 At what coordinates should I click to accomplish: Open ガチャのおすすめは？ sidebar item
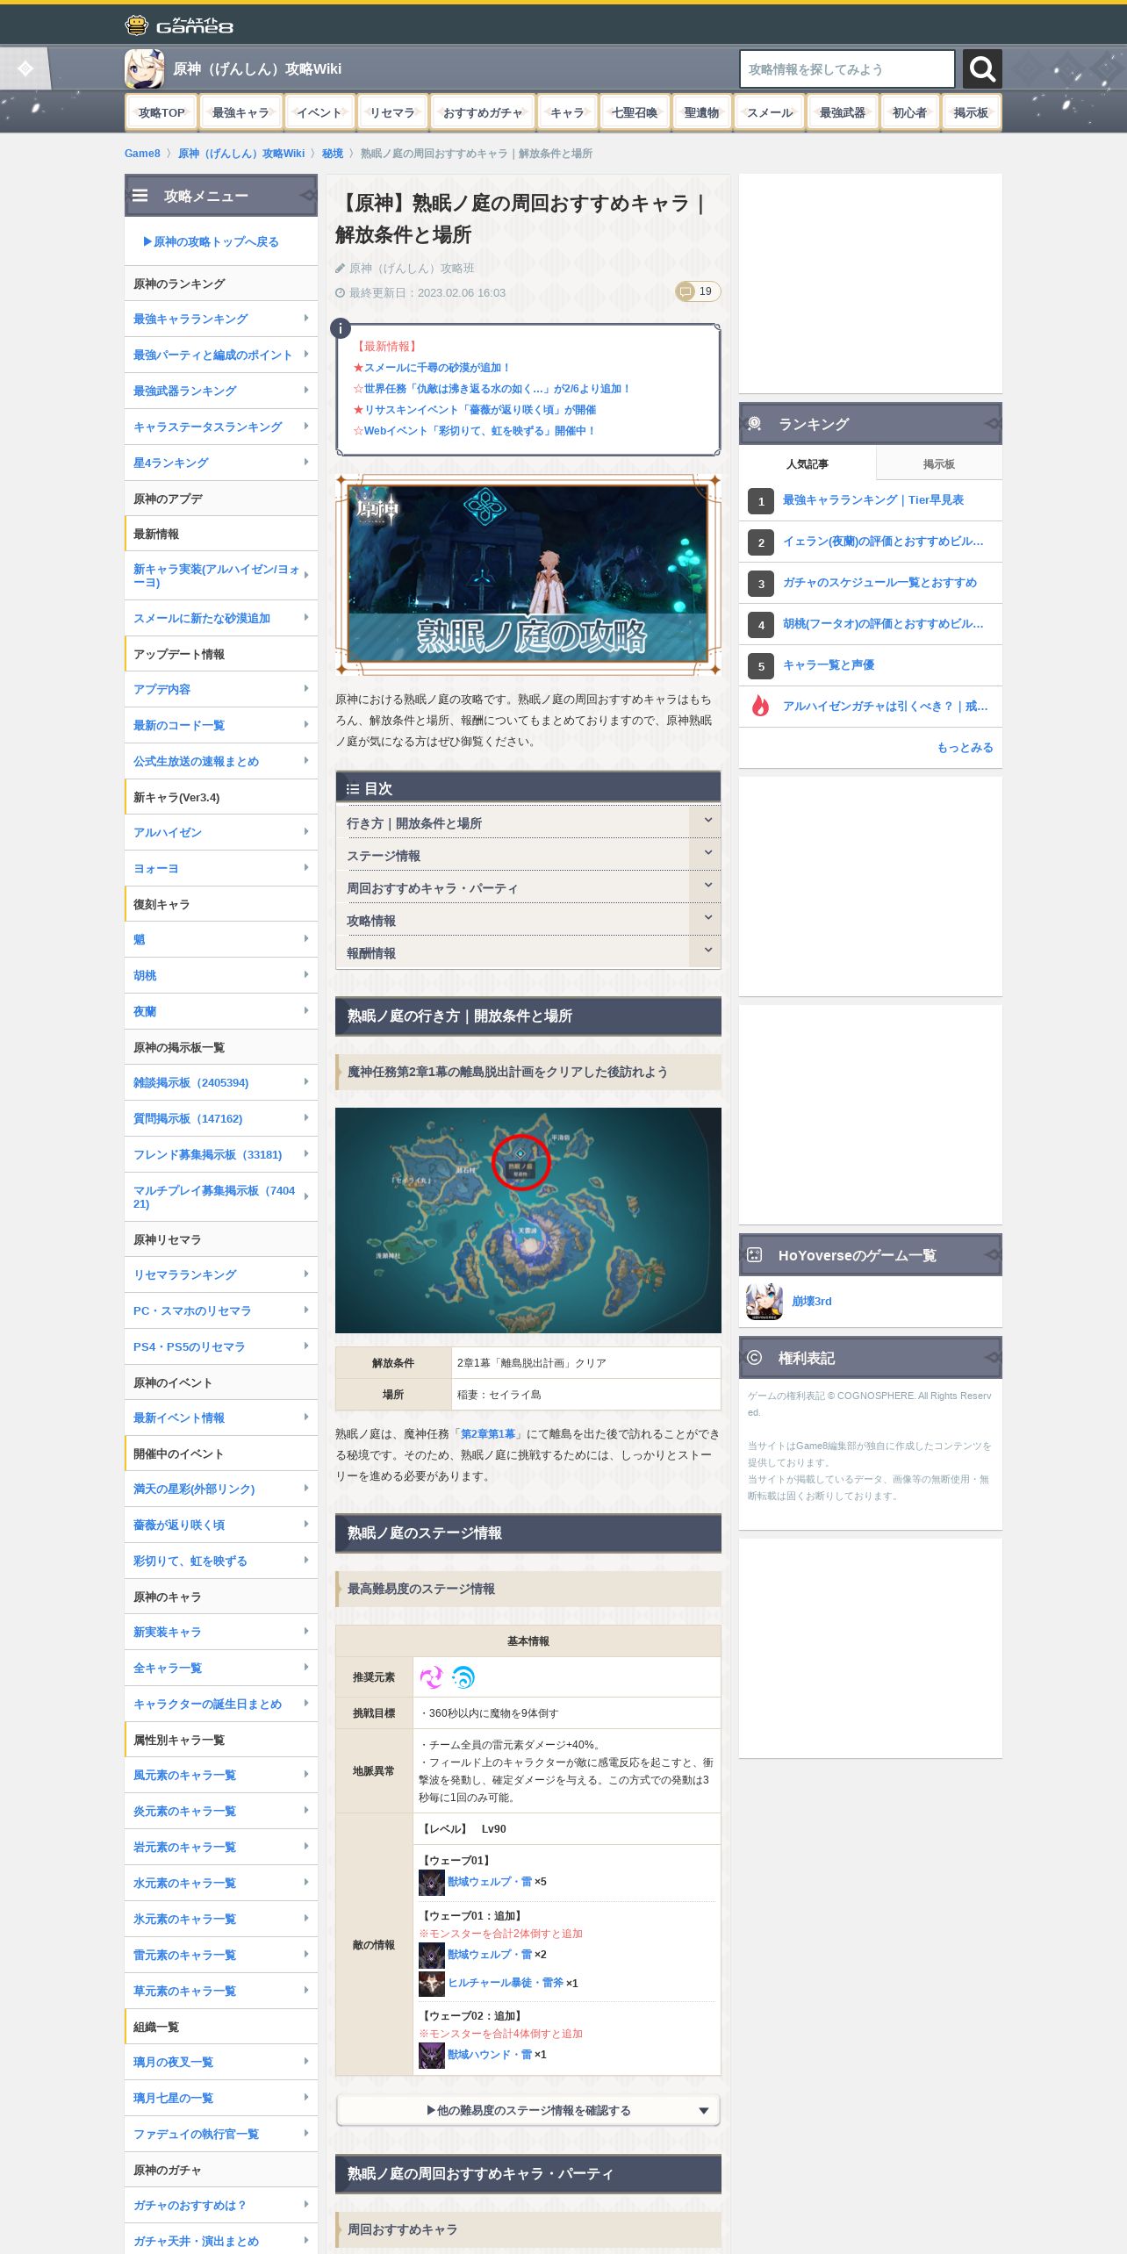point(221,2205)
